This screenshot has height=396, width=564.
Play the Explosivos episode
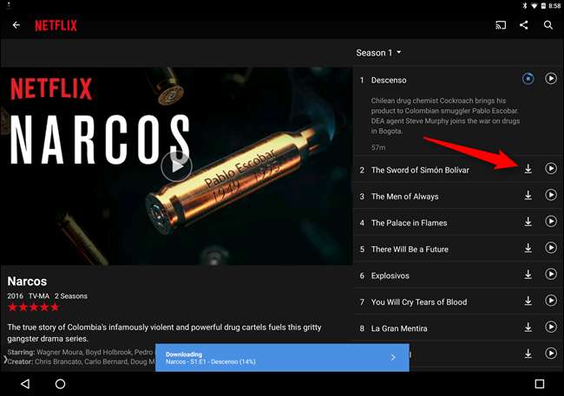point(551,274)
